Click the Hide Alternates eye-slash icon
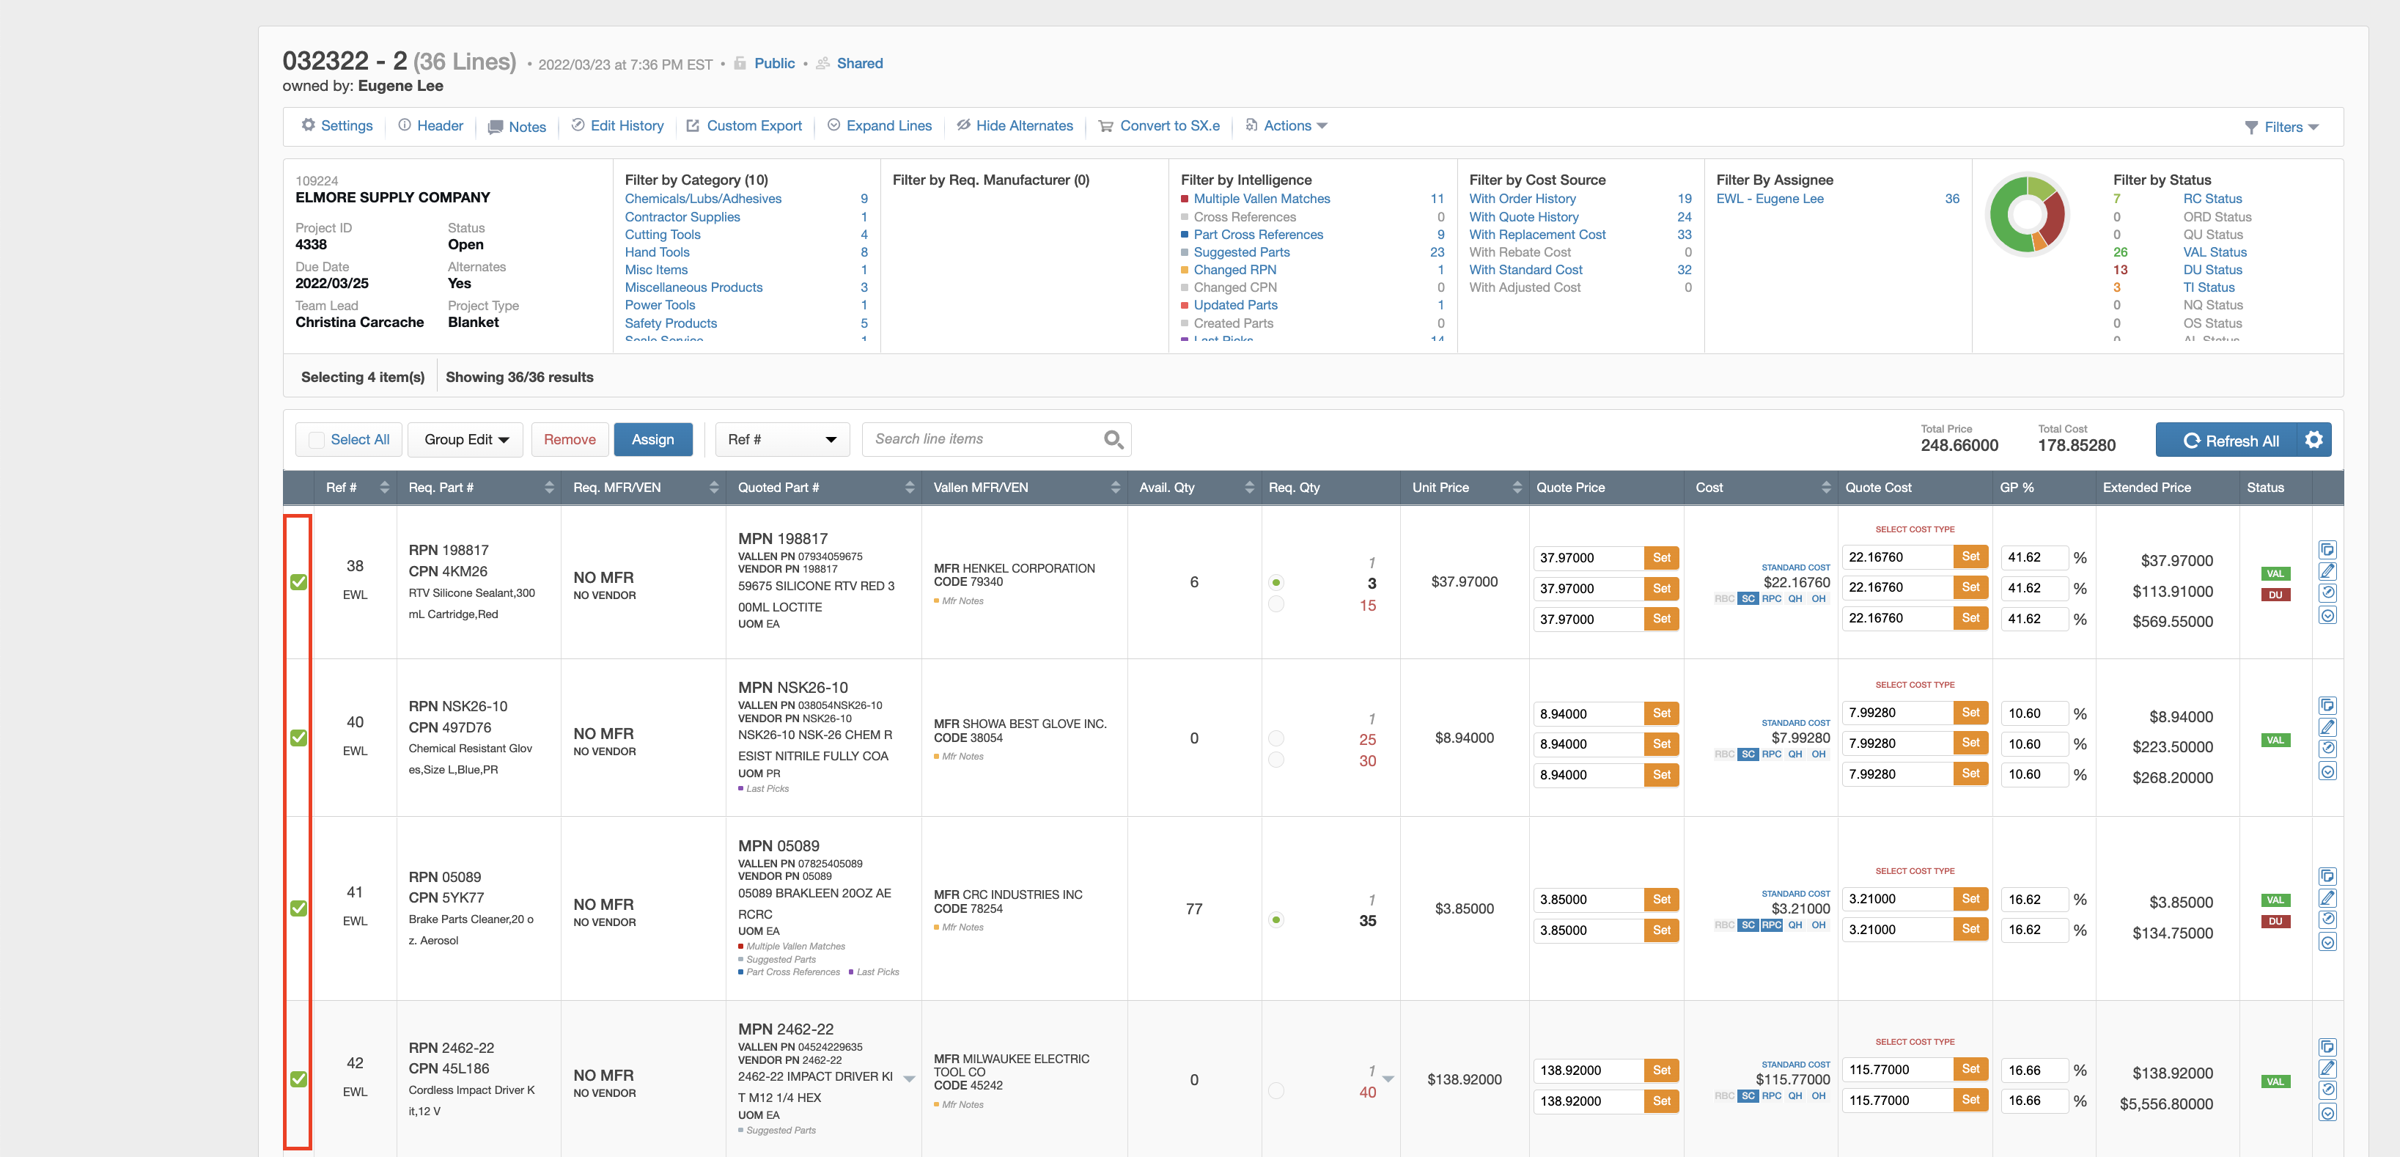 point(964,126)
